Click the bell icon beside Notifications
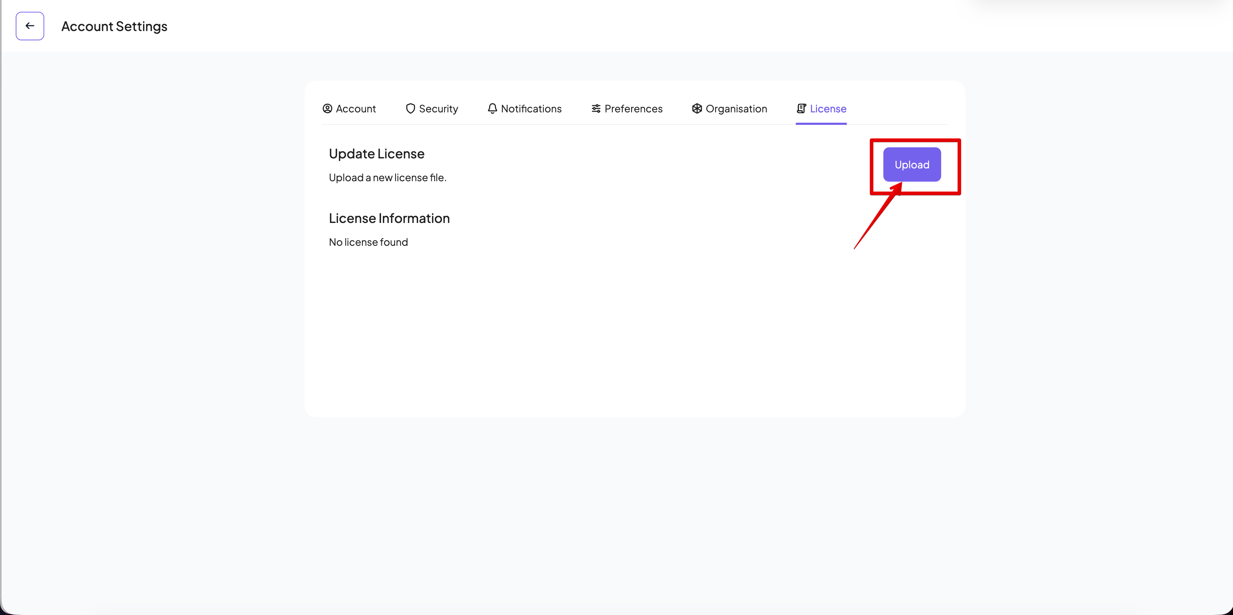Image resolution: width=1233 pixels, height=615 pixels. point(492,109)
